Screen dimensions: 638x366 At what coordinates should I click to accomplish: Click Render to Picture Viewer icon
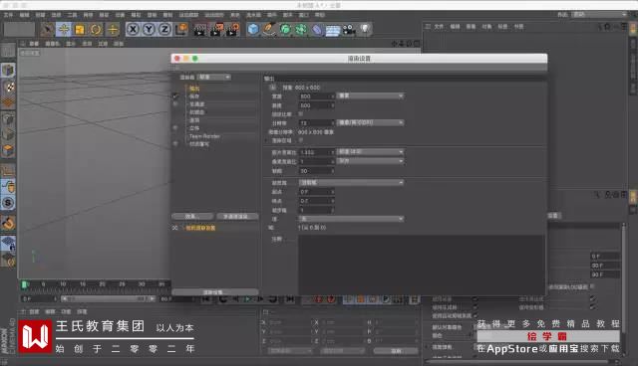pos(216,29)
